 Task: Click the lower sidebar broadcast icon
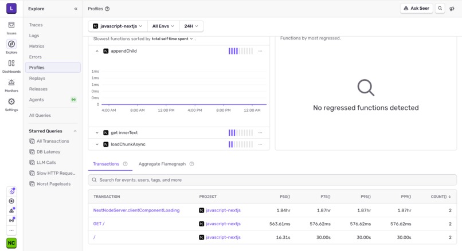pyautogui.click(x=11, y=220)
